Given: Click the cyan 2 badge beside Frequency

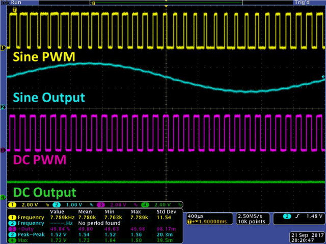Looking at the screenshot, I should point(12,223).
